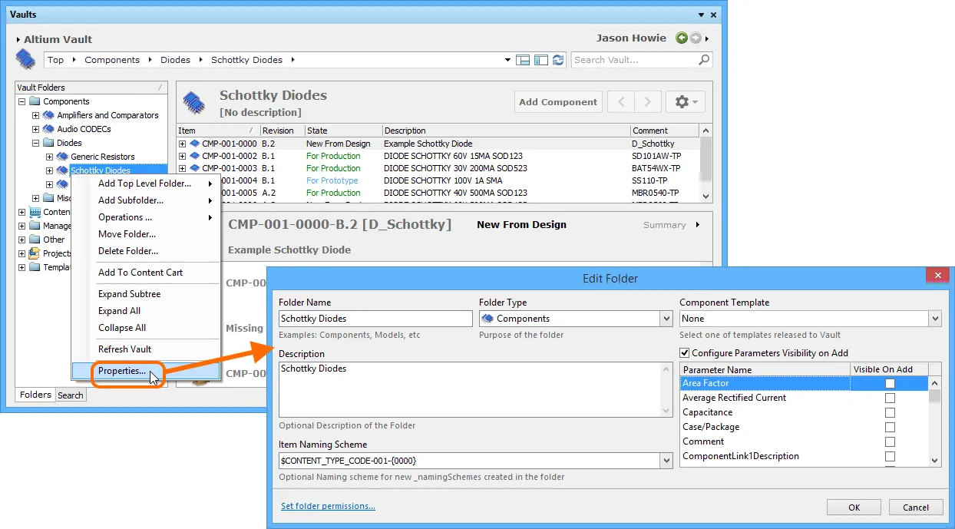Select the Area Factor parameter row
This screenshot has height=529, width=955.
tap(805, 383)
